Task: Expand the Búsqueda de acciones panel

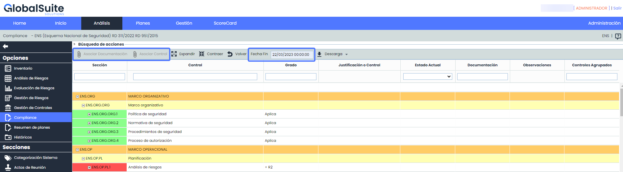Action: pos(75,44)
